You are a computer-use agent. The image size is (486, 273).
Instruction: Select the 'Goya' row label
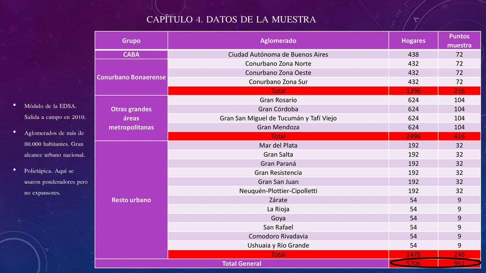pyautogui.click(x=278, y=218)
